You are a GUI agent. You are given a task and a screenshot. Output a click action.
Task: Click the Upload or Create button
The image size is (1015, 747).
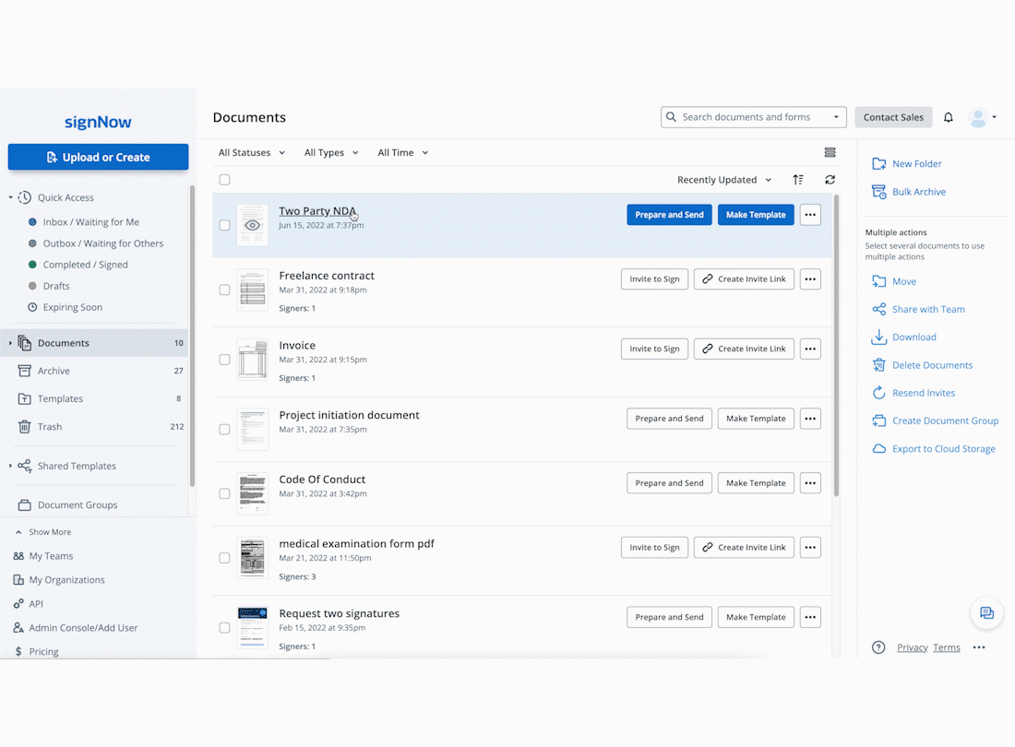(x=99, y=157)
